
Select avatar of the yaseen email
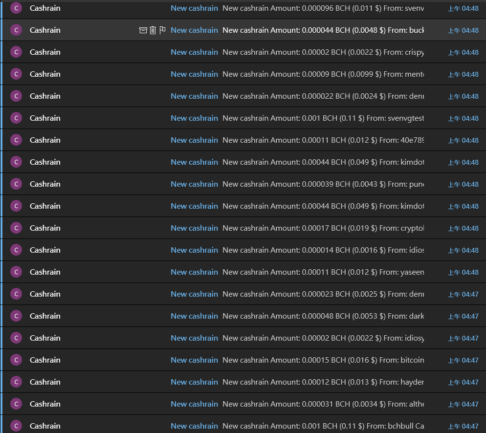(x=16, y=272)
